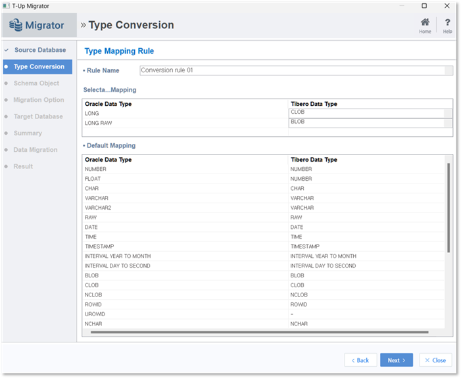This screenshot has height=378, width=461.
Task: Open the Rule Name dropdown arrow
Action: coord(449,70)
